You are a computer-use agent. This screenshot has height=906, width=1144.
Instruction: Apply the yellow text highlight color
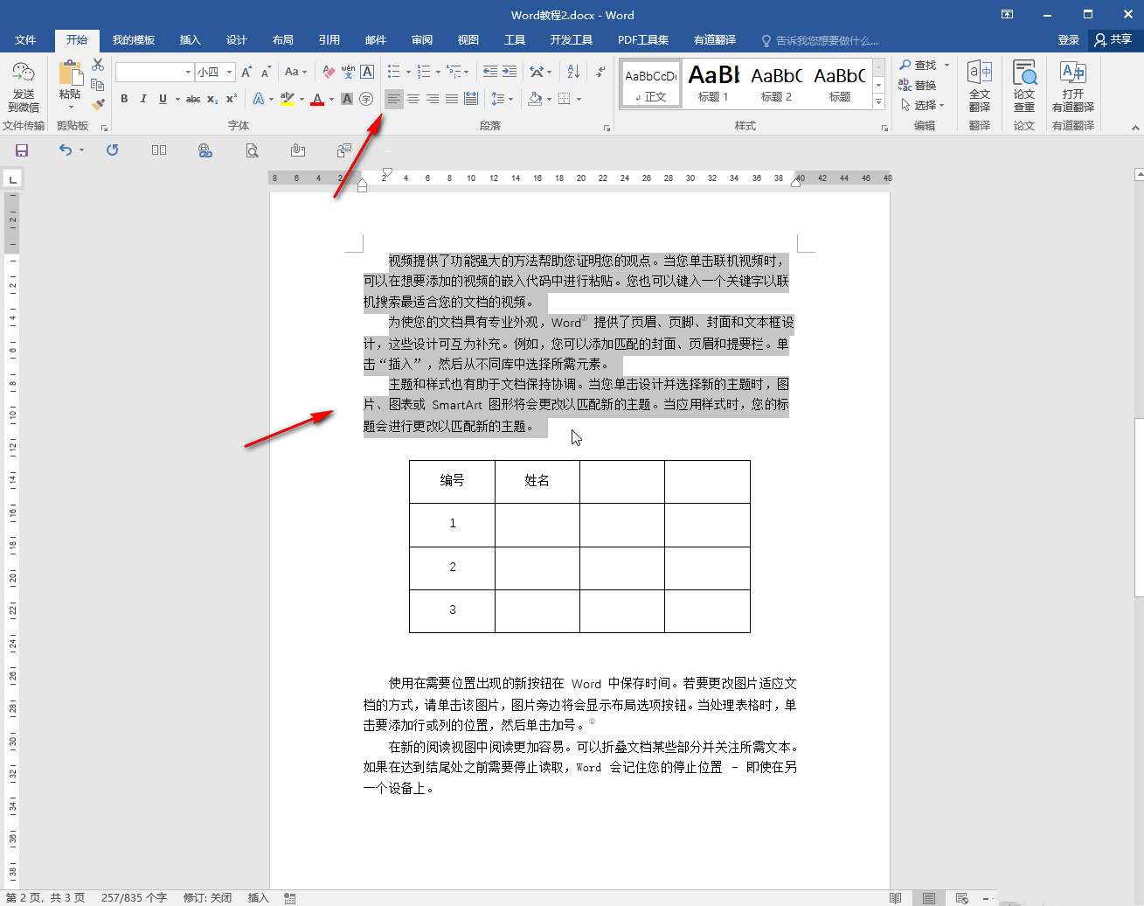point(288,99)
